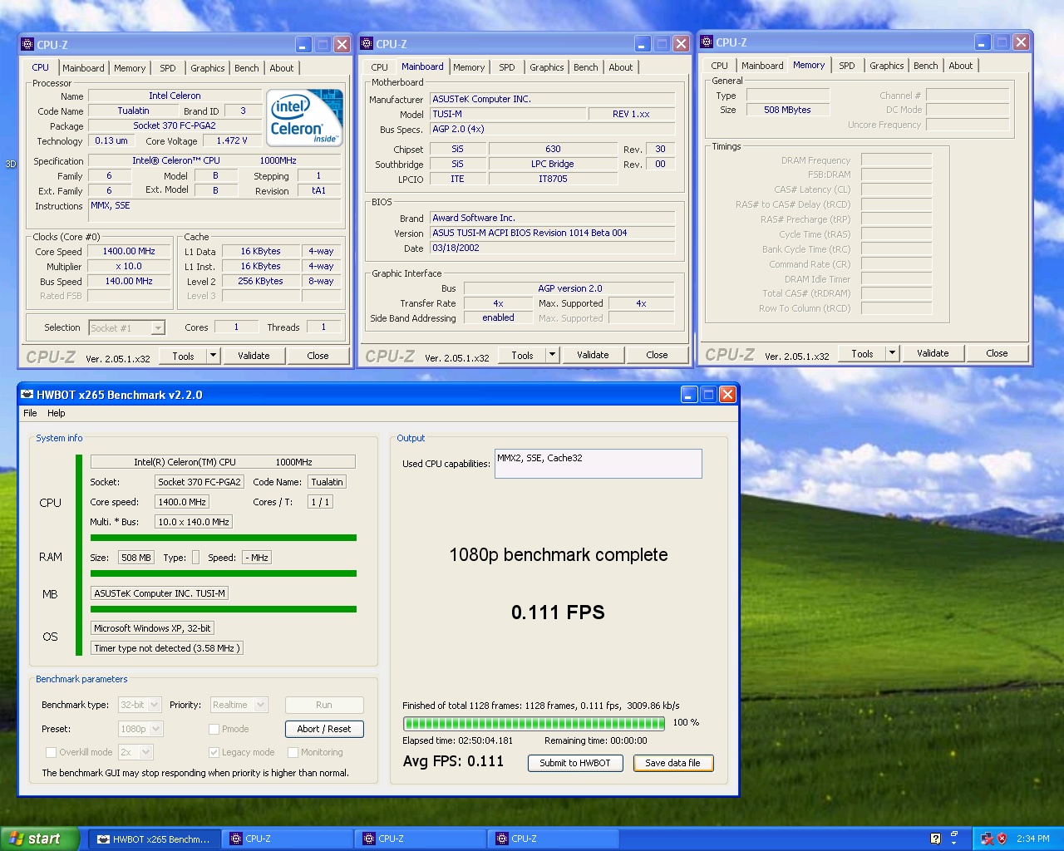The height and width of the screenshot is (851, 1064).
Task: Switch to Graphics tab in Memory CPU-Z window
Action: [x=886, y=66]
